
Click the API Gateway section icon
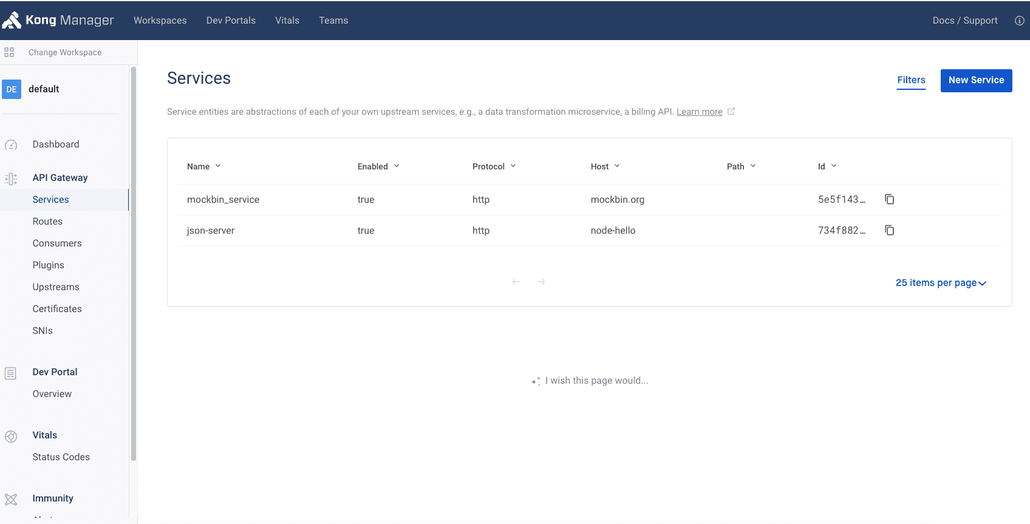[x=11, y=179]
